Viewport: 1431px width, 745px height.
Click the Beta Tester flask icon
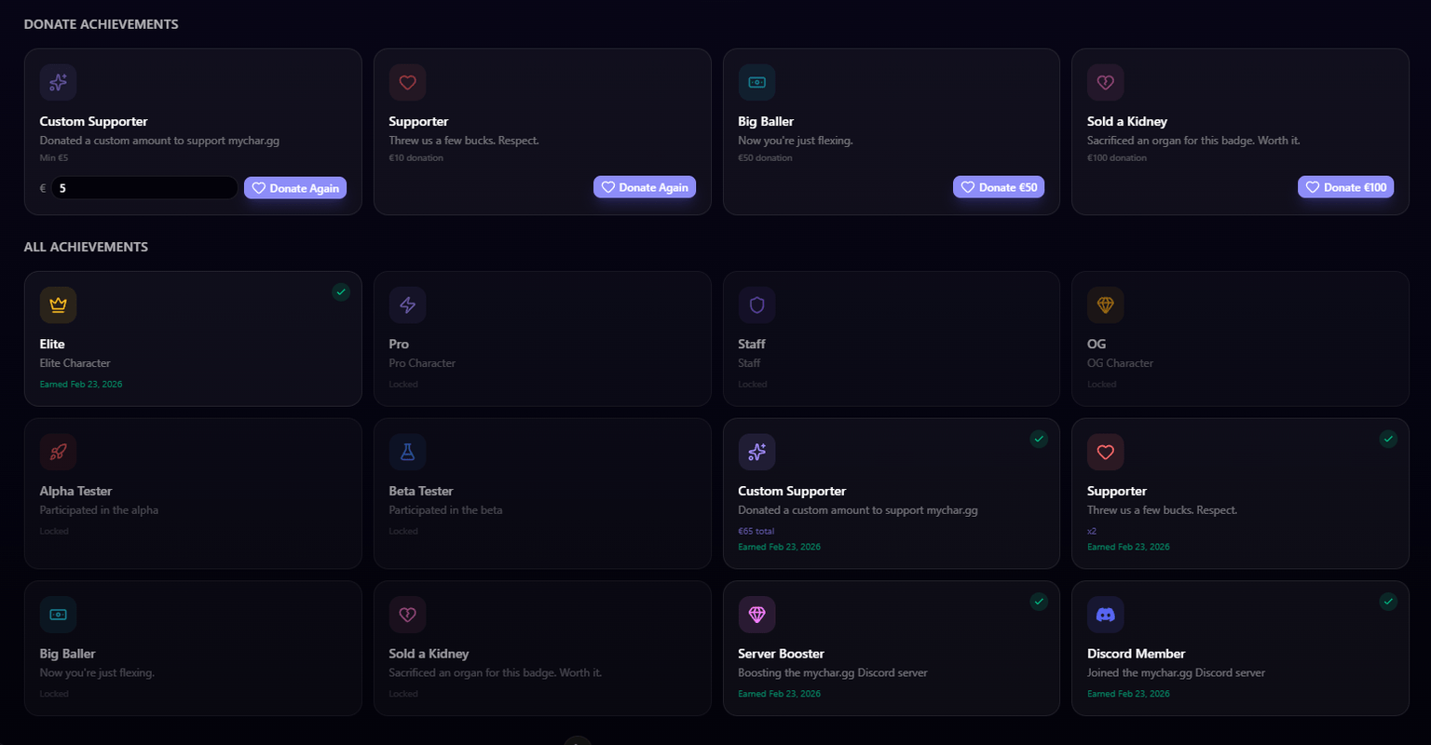[x=407, y=452]
